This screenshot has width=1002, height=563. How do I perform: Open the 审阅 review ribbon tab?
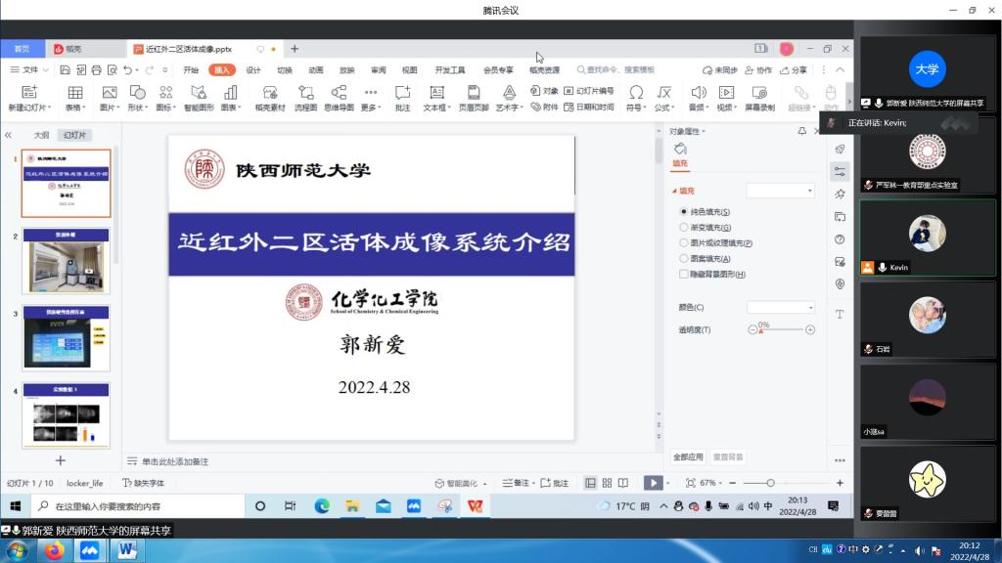click(379, 70)
